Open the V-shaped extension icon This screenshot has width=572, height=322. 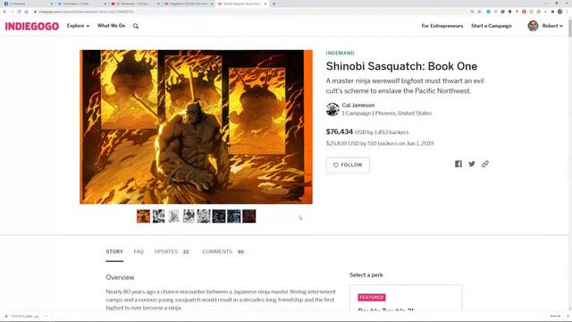[x=495, y=12]
